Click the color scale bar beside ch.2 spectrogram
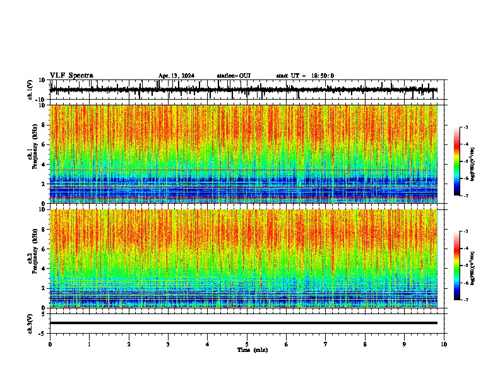The width and height of the screenshot is (500, 386). tap(456, 266)
